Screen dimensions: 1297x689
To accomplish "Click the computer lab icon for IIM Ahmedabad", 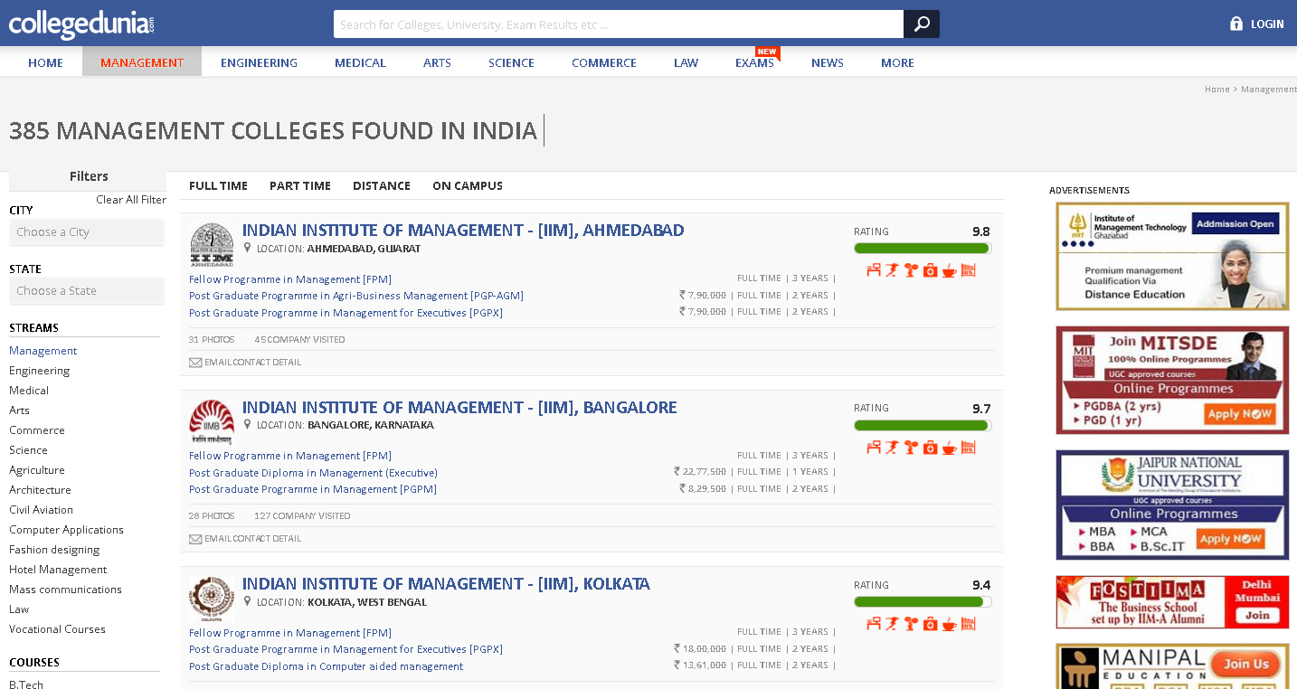I will coord(874,270).
